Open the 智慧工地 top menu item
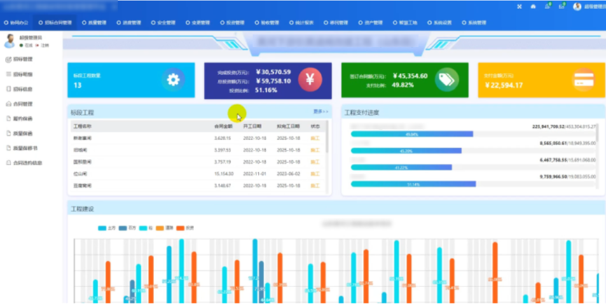Viewport: 606px width, 306px height. point(405,22)
